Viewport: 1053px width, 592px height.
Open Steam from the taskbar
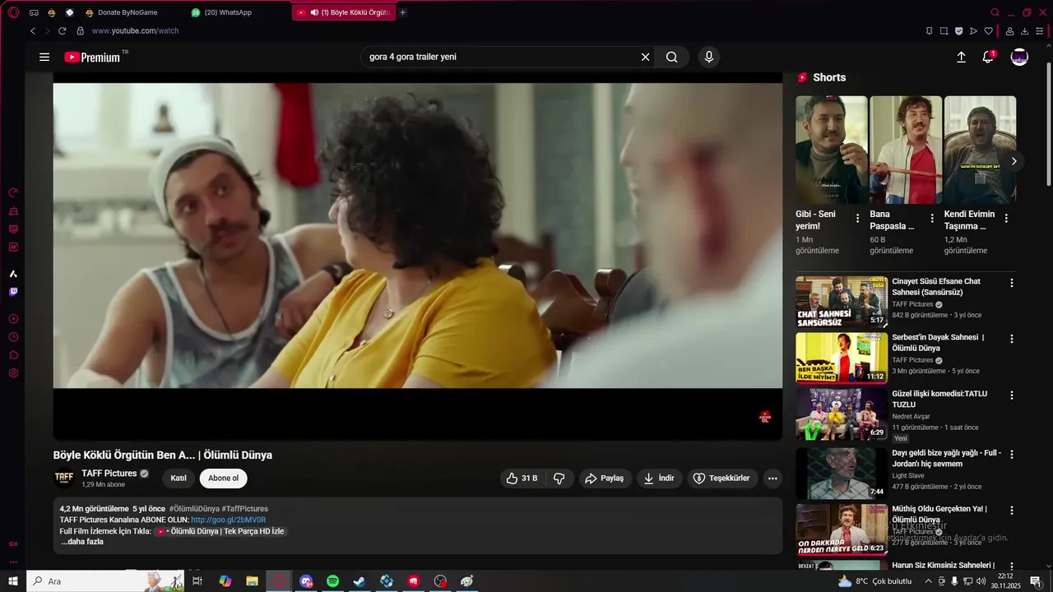pyautogui.click(x=360, y=581)
